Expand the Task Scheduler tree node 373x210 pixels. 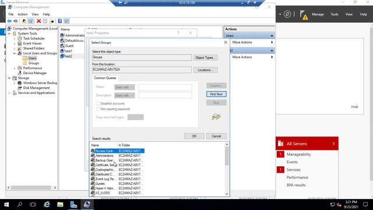[15, 38]
